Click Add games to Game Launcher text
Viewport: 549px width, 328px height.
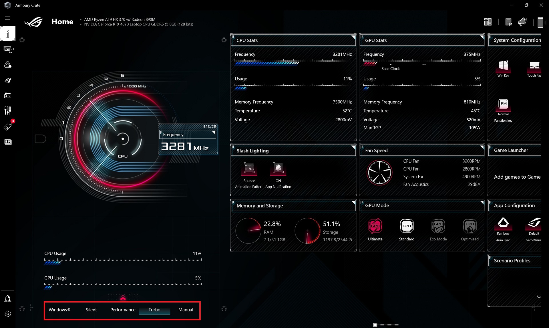pyautogui.click(x=517, y=177)
